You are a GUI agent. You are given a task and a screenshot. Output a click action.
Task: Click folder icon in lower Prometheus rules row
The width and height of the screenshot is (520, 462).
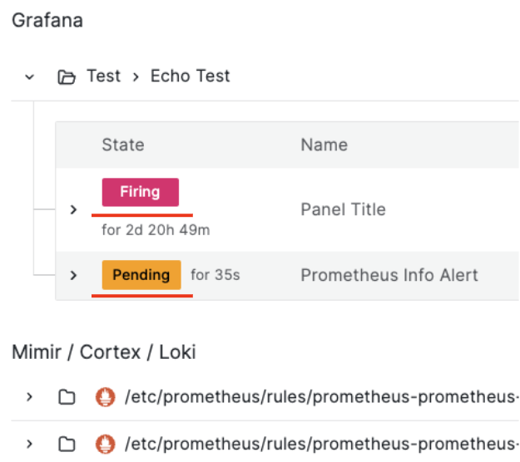pyautogui.click(x=66, y=443)
